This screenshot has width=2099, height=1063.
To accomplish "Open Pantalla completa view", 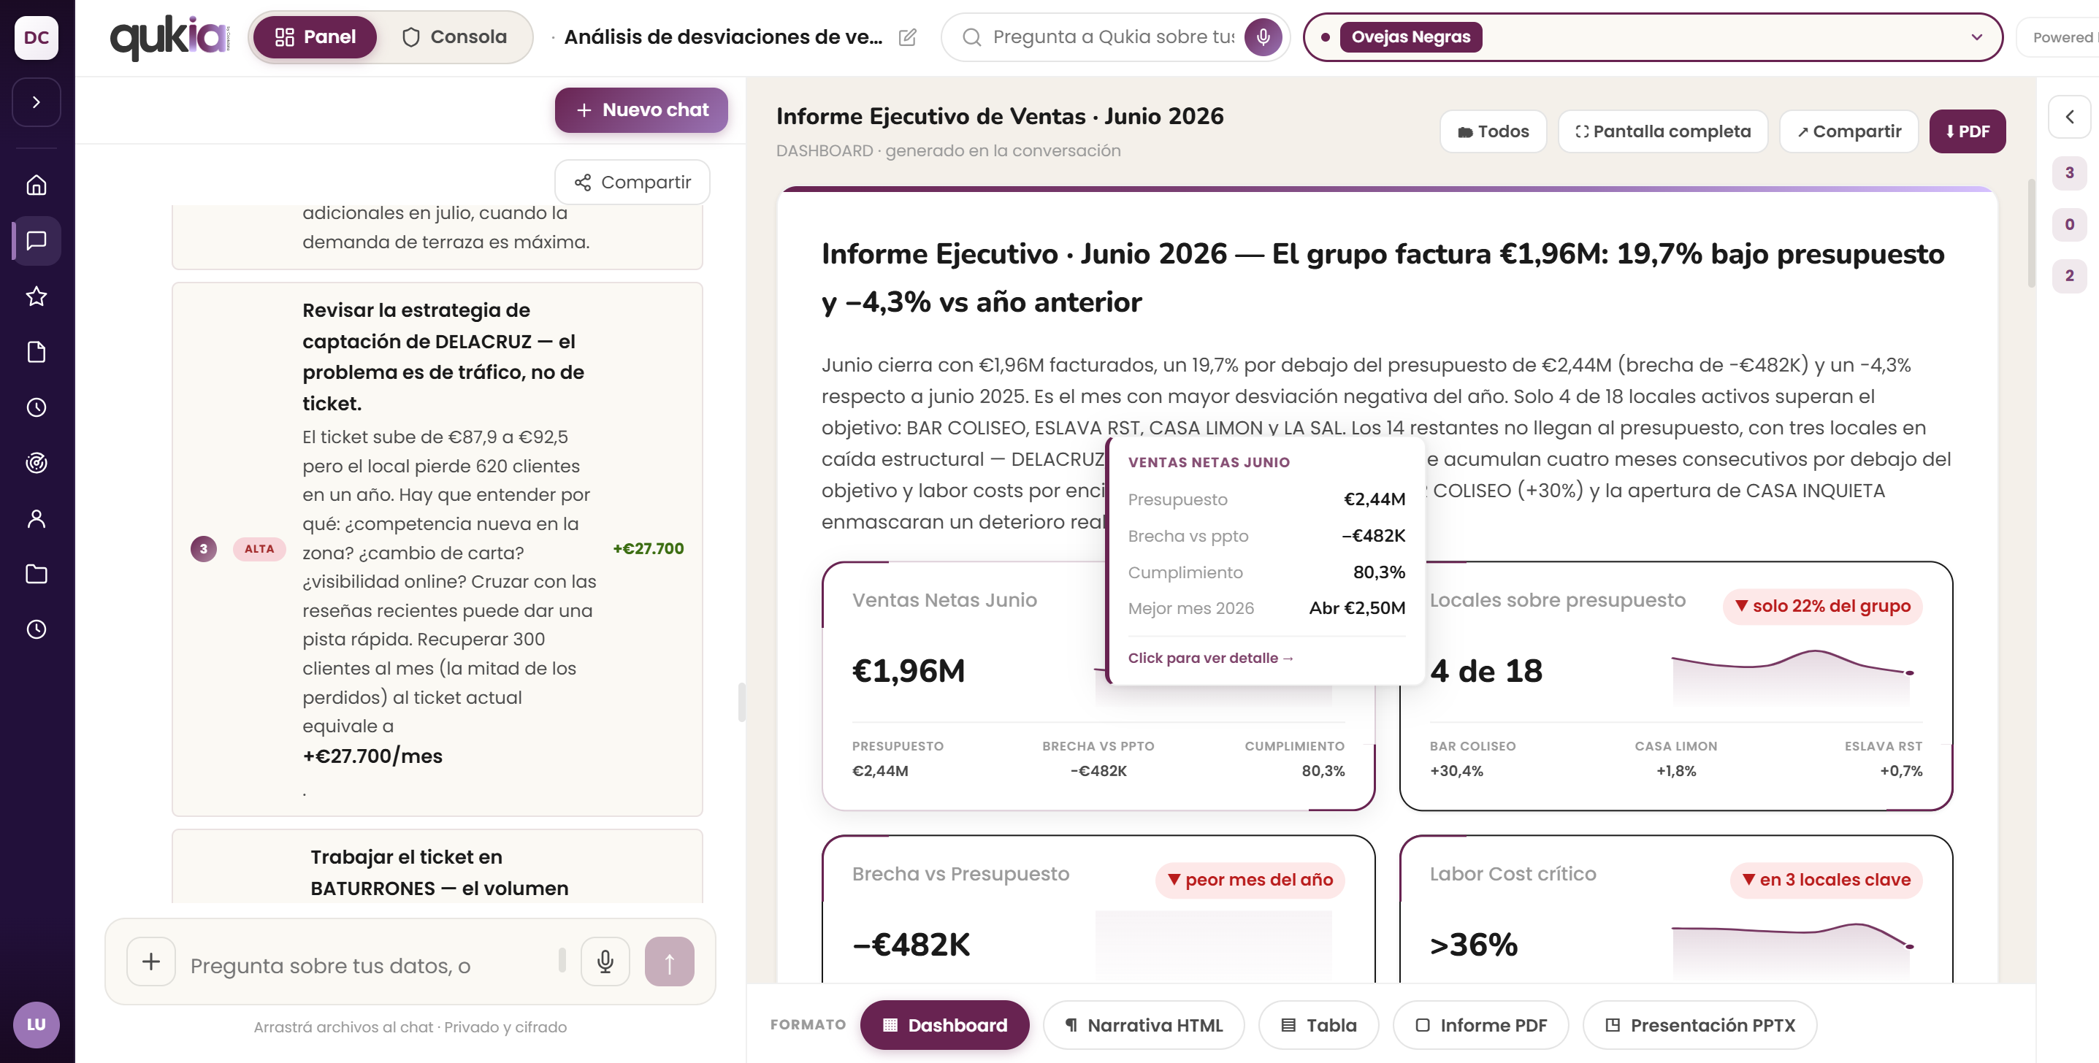I will pyautogui.click(x=1662, y=131).
